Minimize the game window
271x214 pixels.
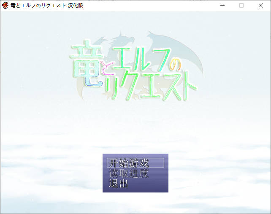[222, 5]
